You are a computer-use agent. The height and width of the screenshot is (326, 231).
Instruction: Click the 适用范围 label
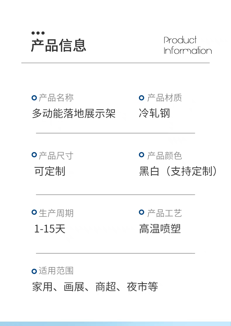(56, 271)
